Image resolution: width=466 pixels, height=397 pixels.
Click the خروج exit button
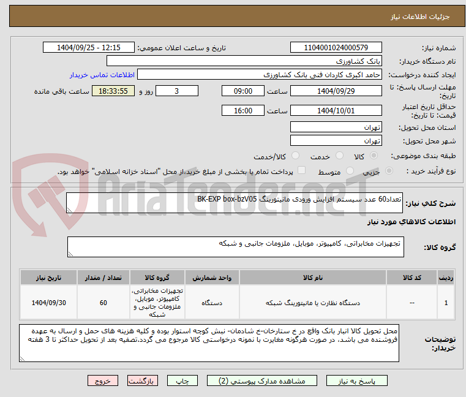(102, 380)
